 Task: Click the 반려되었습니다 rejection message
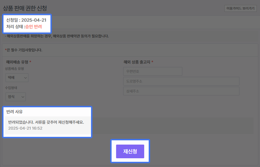(46, 122)
